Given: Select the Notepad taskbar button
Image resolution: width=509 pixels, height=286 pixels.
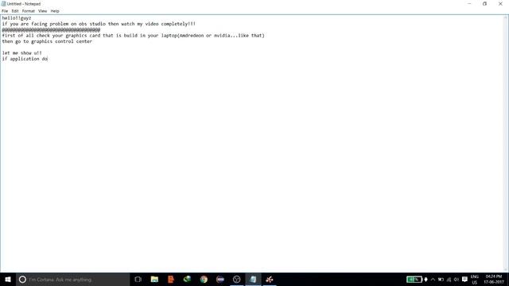Looking at the screenshot, I should (253, 280).
